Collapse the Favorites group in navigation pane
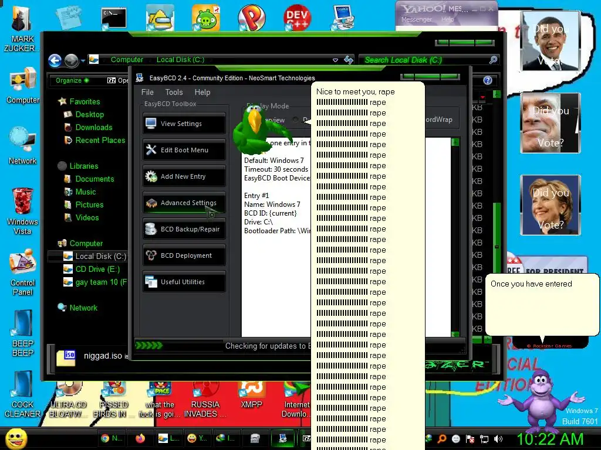The width and height of the screenshot is (601, 450). [x=79, y=101]
